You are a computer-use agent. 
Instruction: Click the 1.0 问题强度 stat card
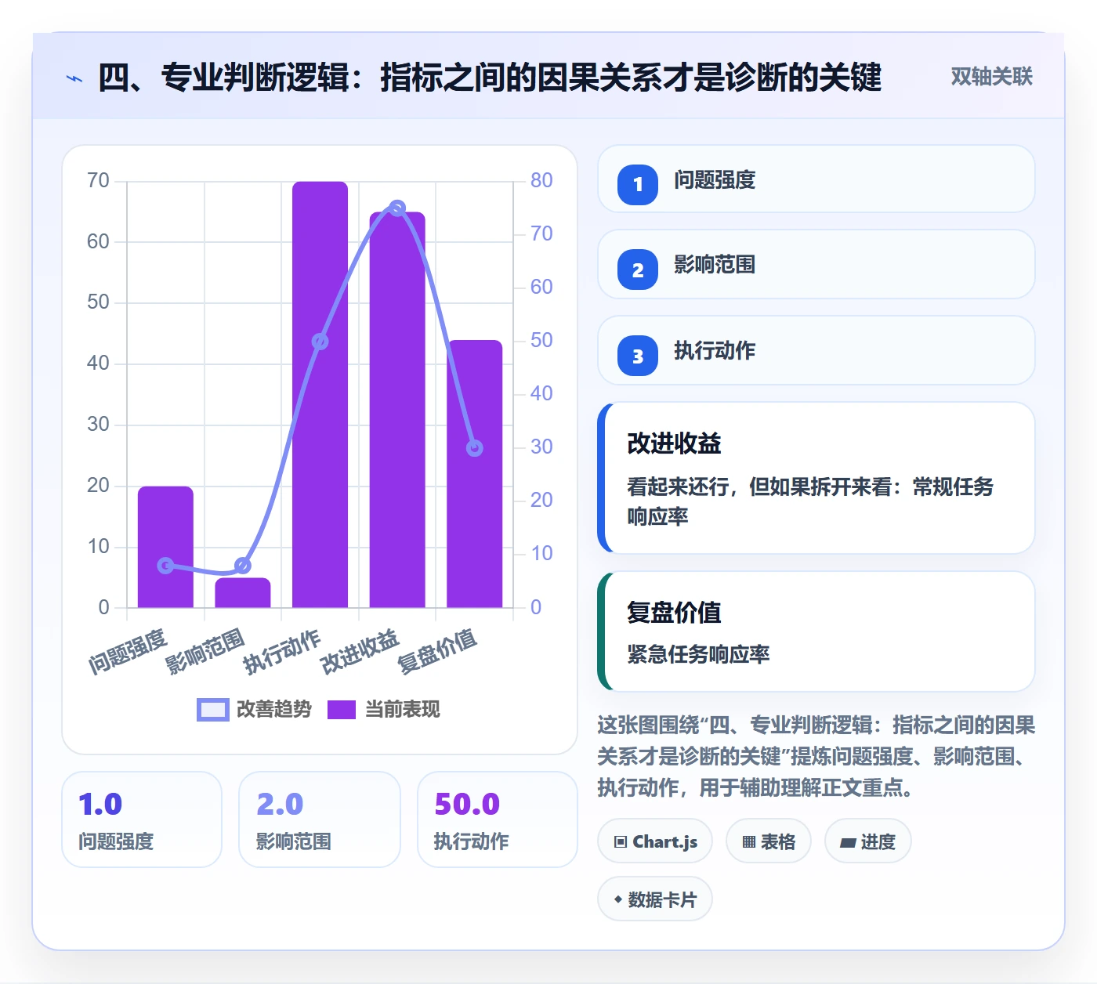(142, 819)
